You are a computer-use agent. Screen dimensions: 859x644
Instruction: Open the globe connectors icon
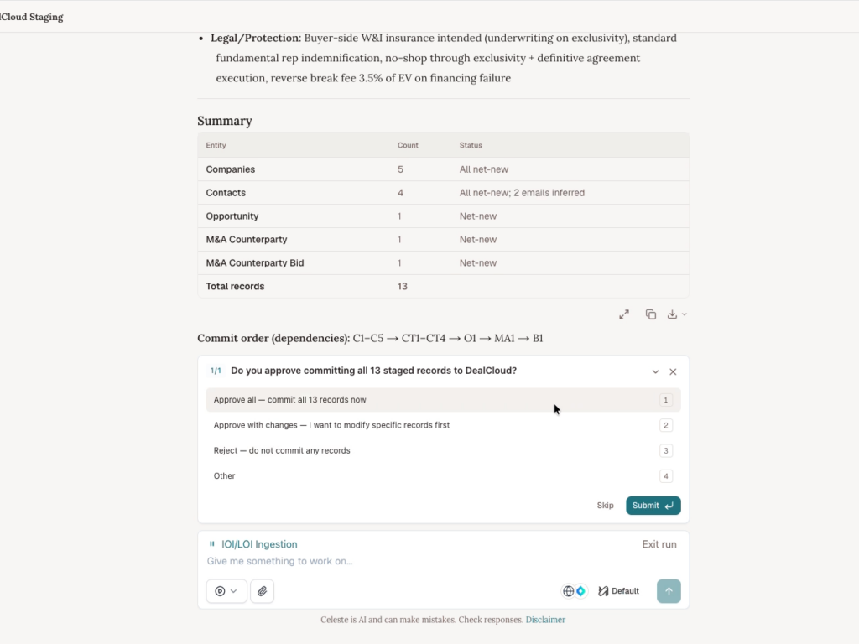coord(569,591)
